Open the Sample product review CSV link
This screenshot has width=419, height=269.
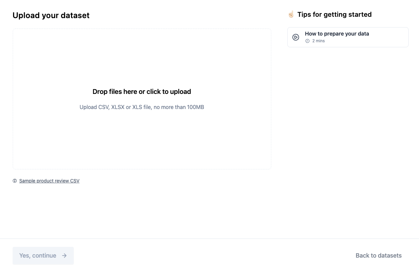click(x=49, y=181)
